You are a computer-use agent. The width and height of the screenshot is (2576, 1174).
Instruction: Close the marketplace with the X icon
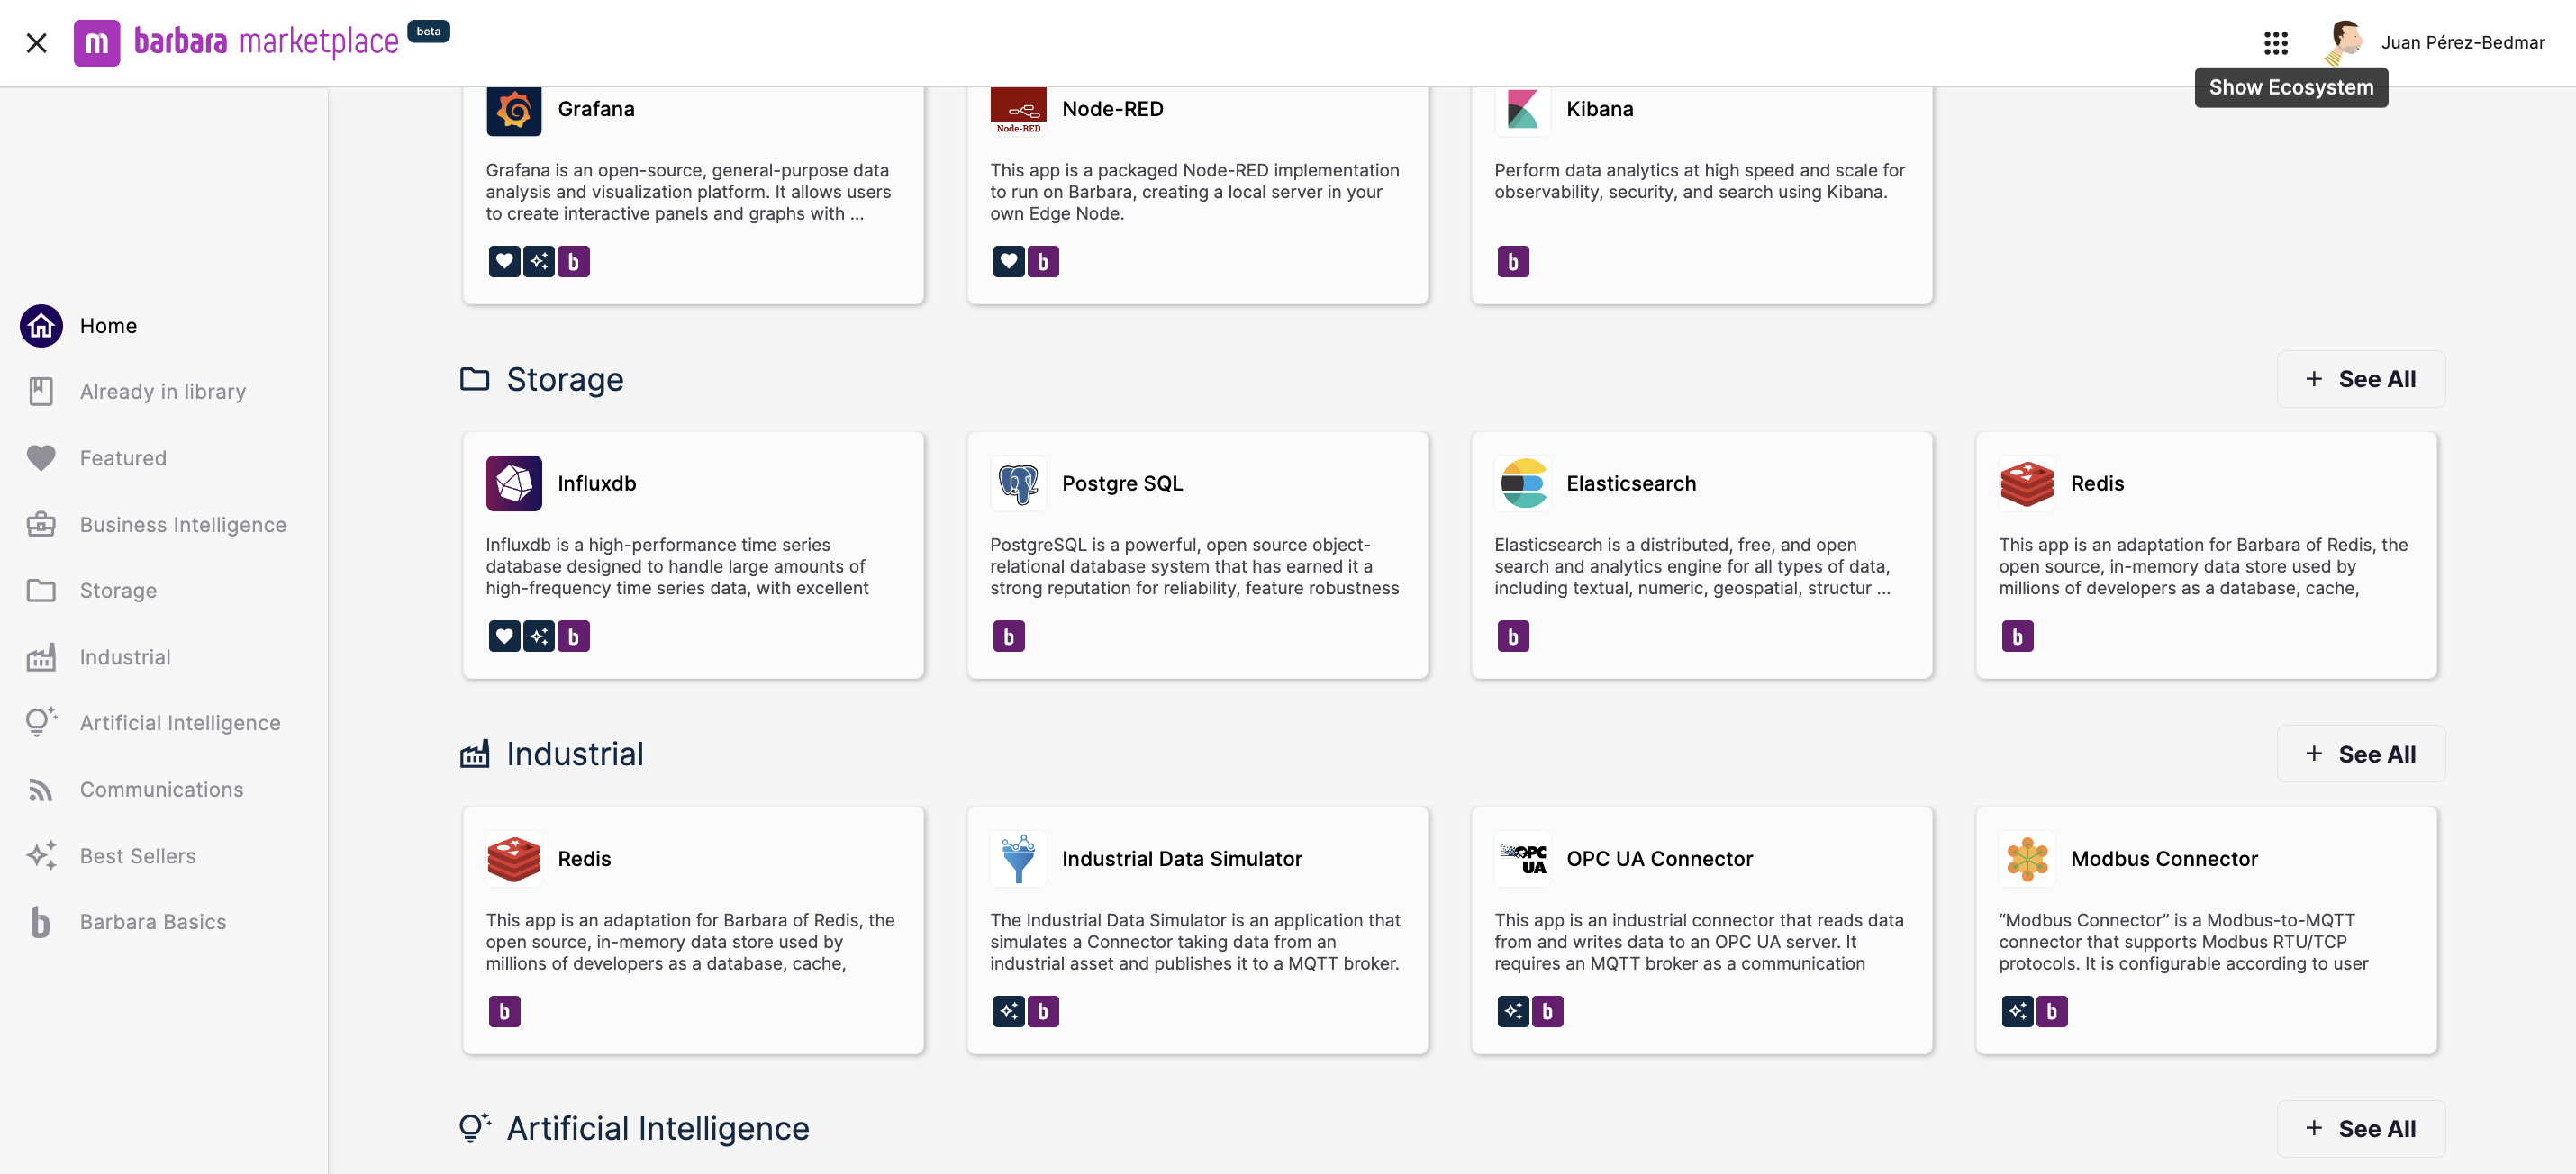[x=37, y=43]
